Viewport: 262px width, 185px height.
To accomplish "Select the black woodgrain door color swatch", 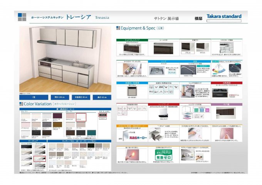I will (x=36, y=133).
